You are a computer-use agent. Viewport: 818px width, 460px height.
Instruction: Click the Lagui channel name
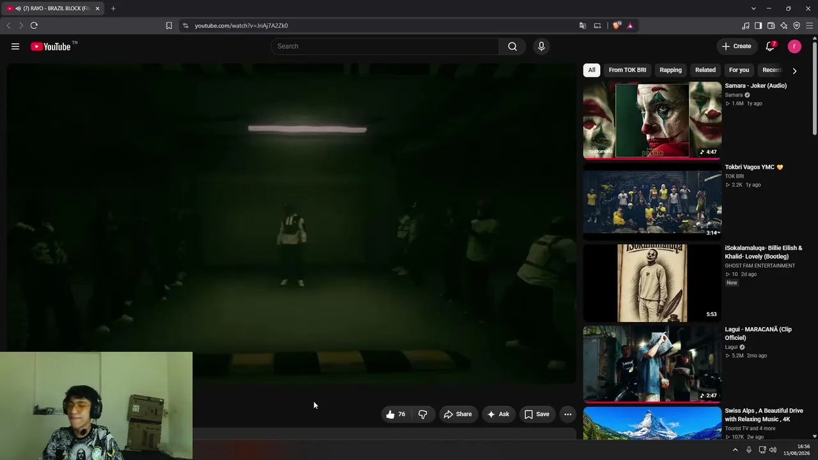click(731, 347)
